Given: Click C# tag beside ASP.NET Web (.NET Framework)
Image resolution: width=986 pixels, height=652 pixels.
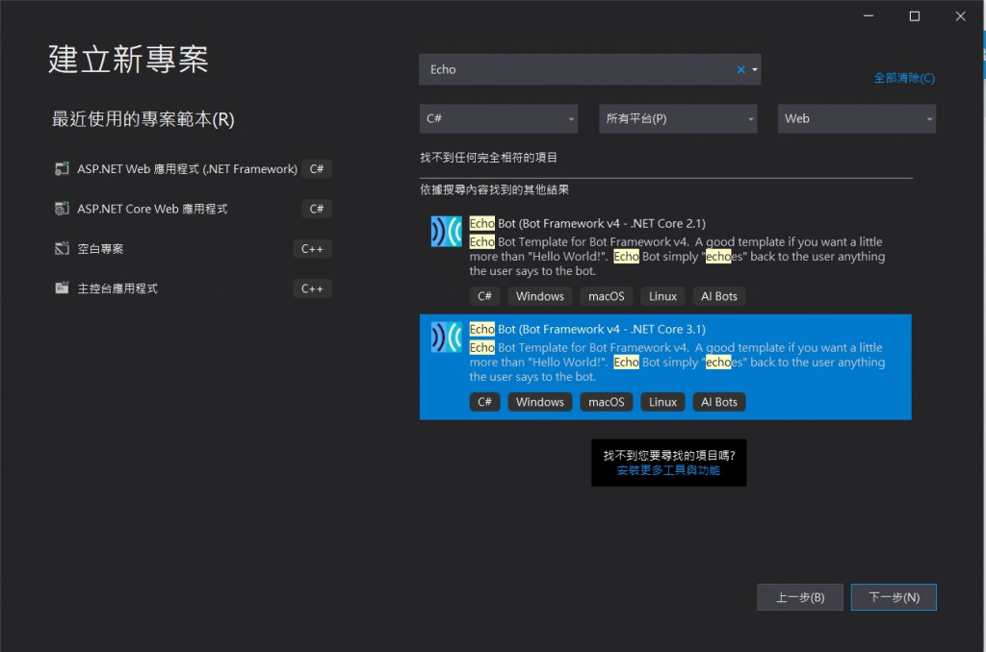Looking at the screenshot, I should point(316,169).
